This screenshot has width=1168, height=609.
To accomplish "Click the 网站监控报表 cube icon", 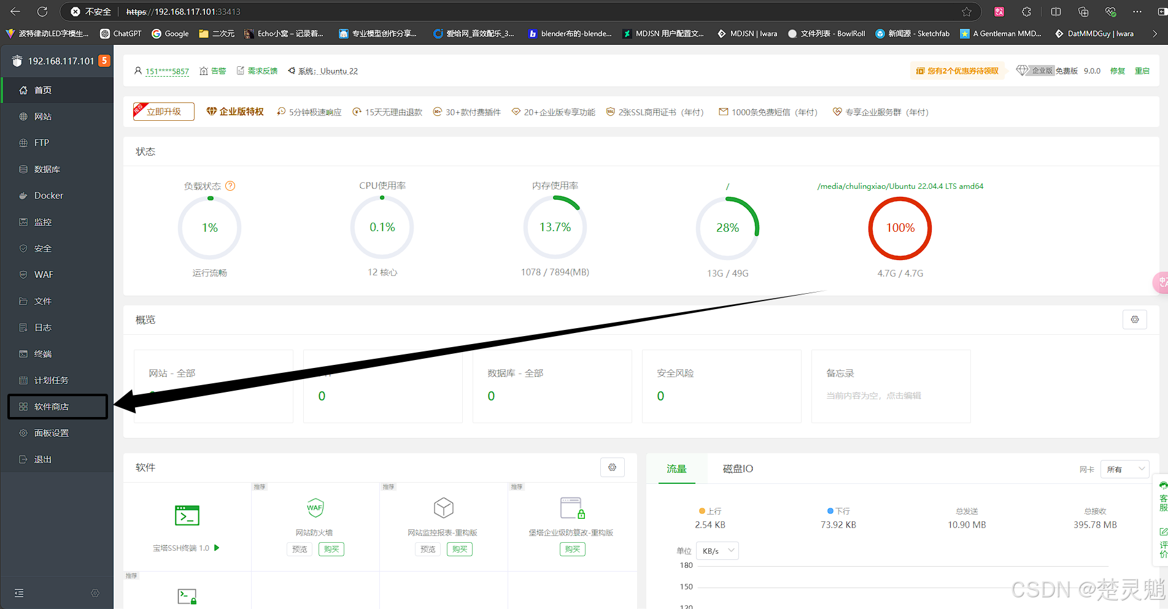I will [x=443, y=508].
